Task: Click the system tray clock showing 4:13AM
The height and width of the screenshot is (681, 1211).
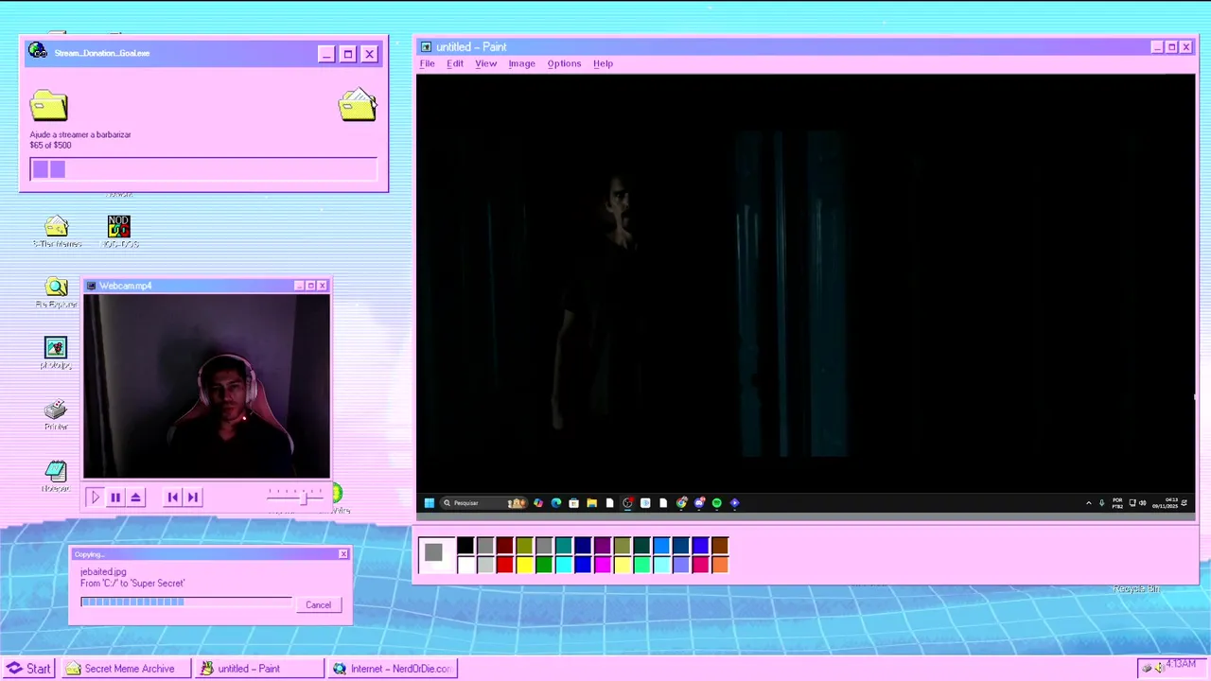Action: pos(1181,664)
